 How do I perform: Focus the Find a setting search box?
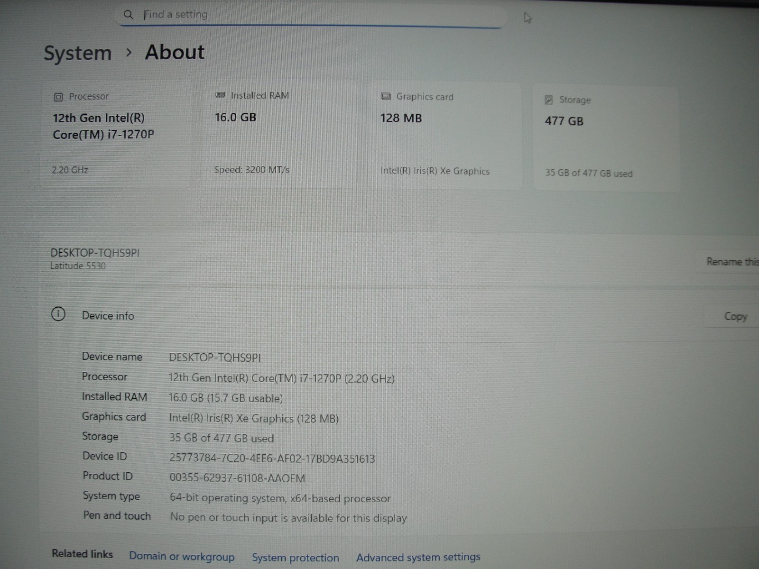click(311, 15)
